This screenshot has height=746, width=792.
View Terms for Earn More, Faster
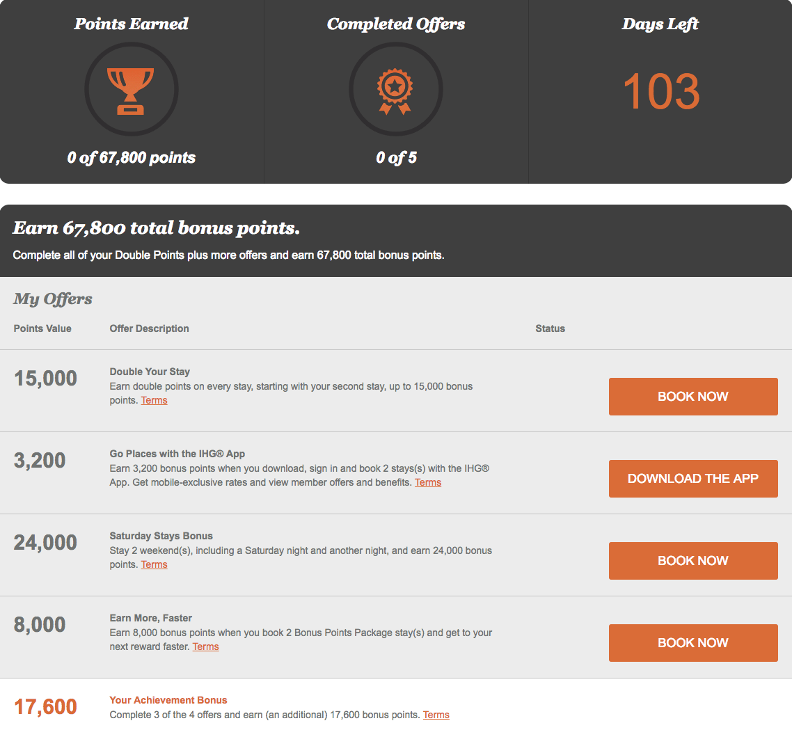click(205, 646)
